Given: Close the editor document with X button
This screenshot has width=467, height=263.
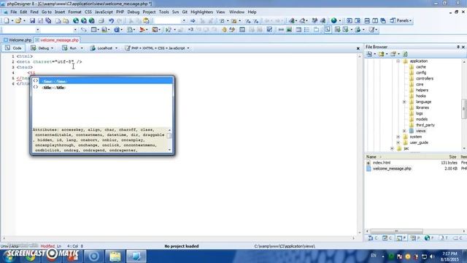Looking at the screenshot, I should pyautogui.click(x=358, y=48).
